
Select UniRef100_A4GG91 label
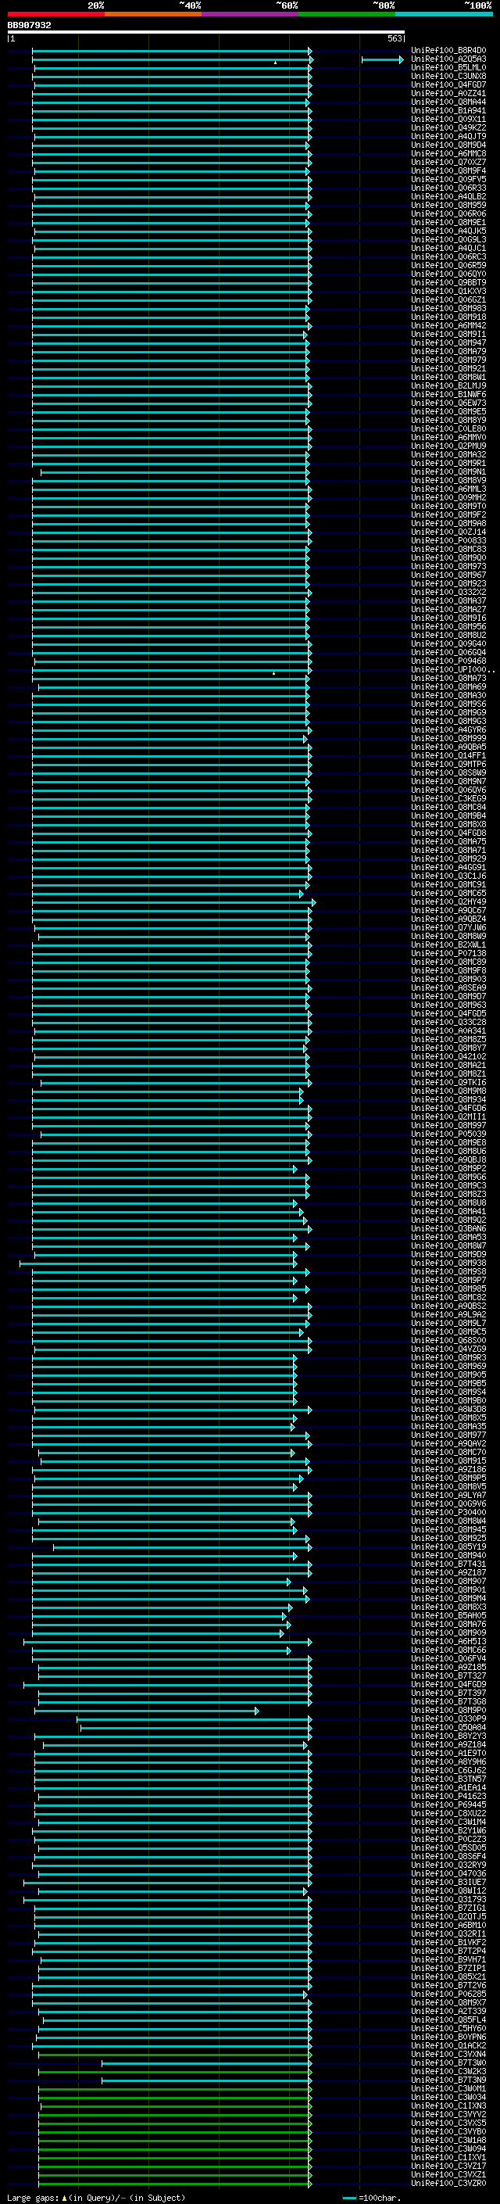click(448, 867)
